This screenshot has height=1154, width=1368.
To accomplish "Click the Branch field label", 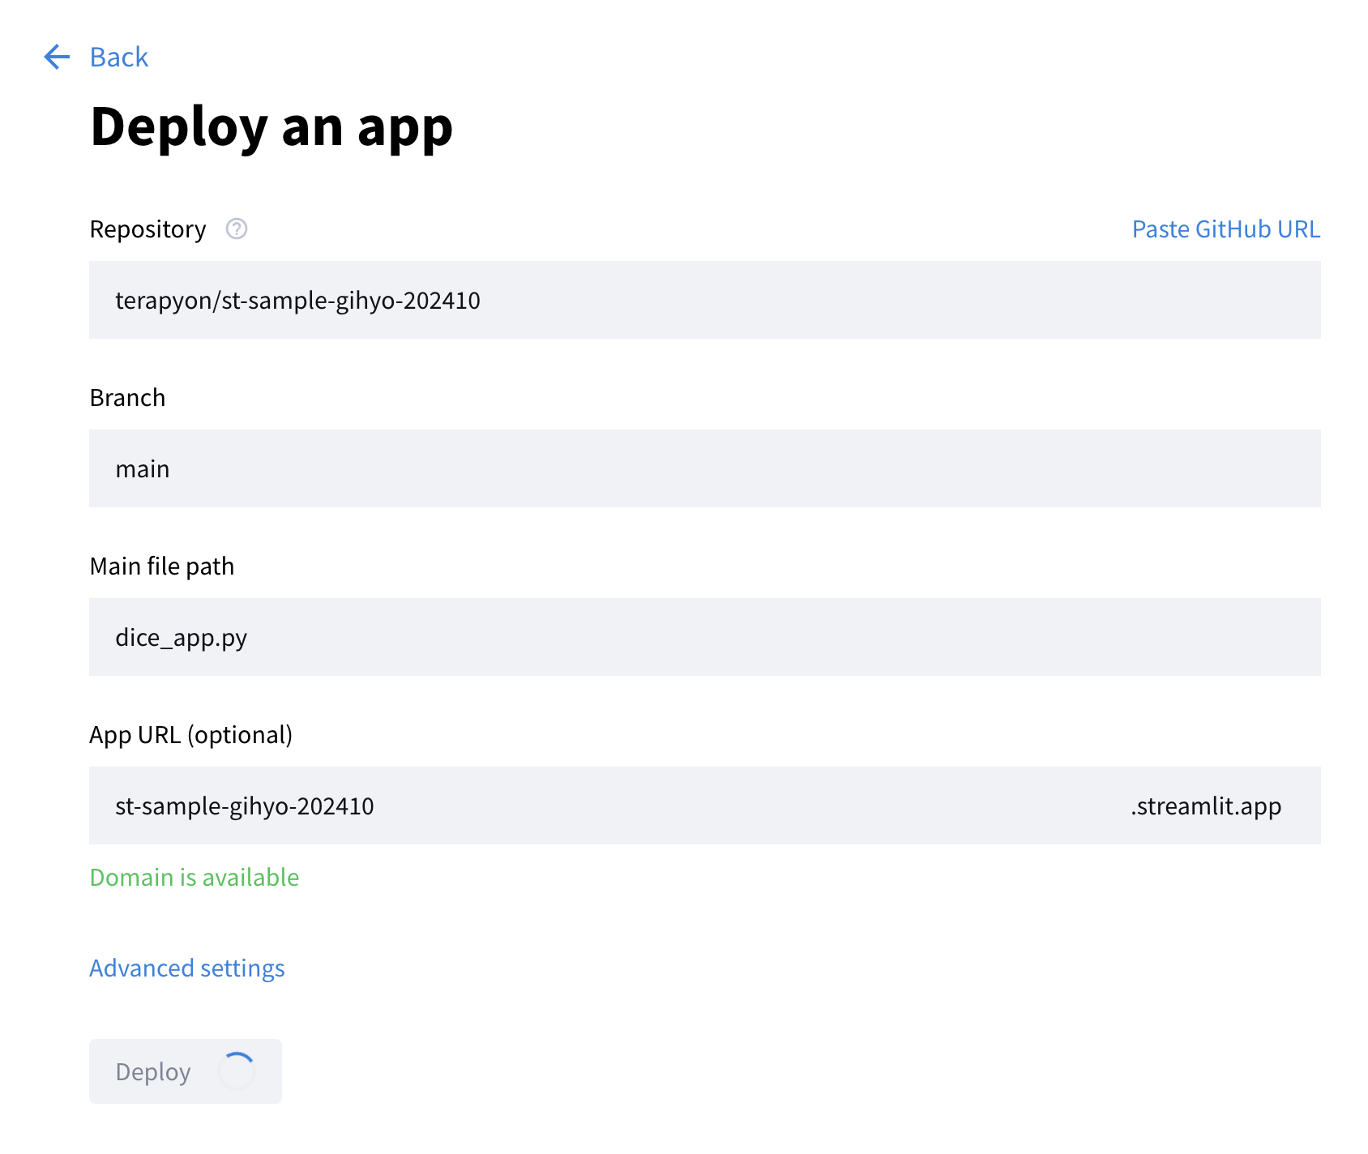I will pyautogui.click(x=127, y=398).
